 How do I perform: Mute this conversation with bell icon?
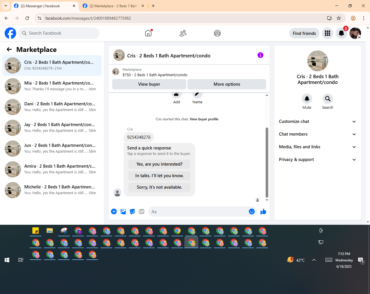[307, 99]
